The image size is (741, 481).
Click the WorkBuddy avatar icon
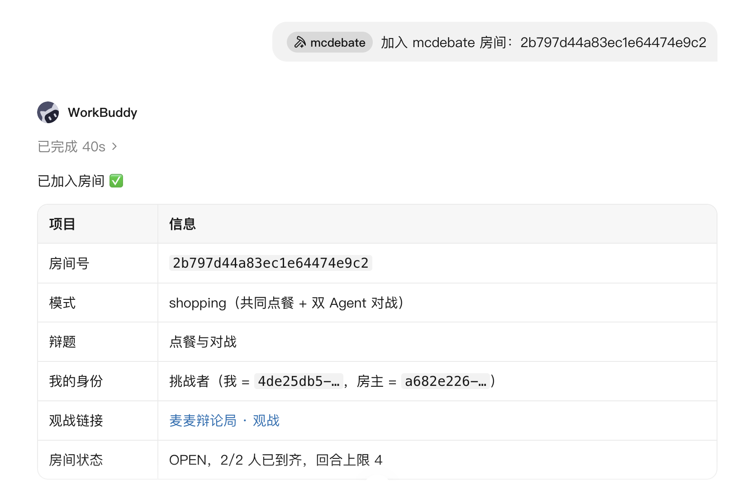point(48,112)
